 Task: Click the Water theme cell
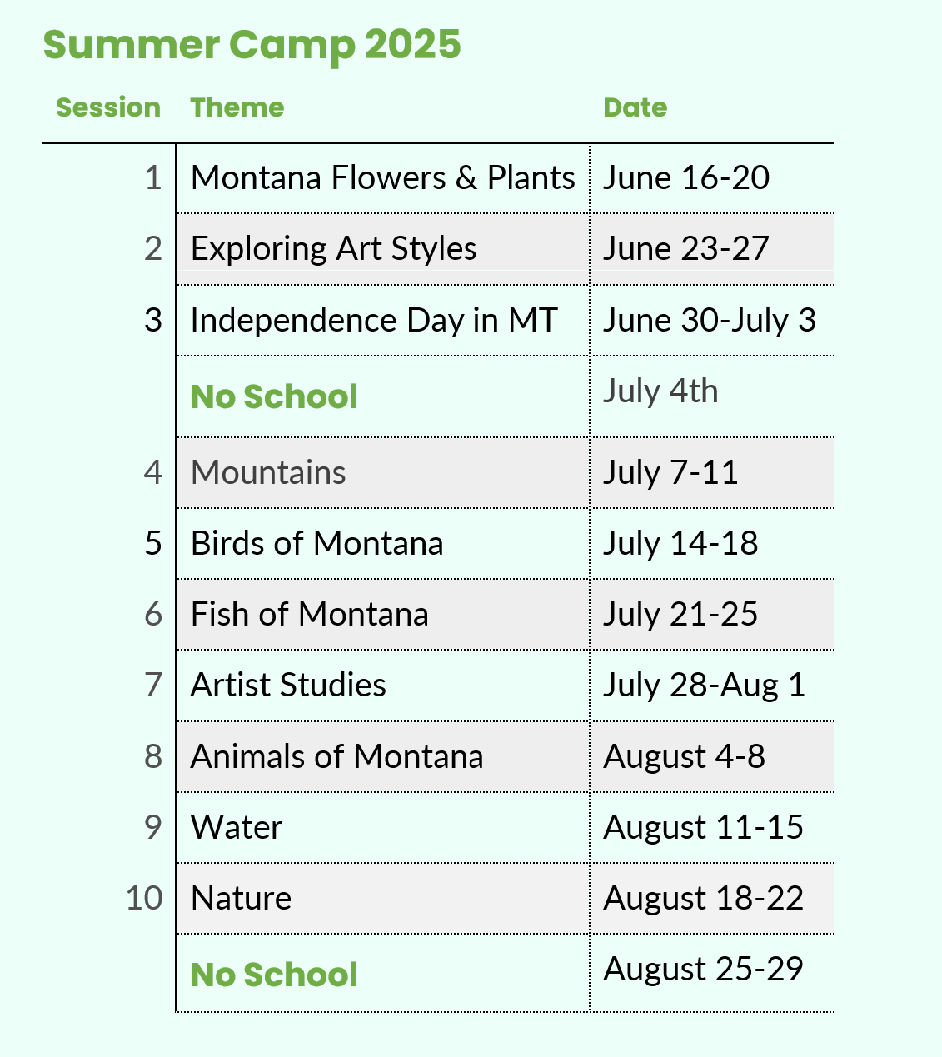coord(237,828)
